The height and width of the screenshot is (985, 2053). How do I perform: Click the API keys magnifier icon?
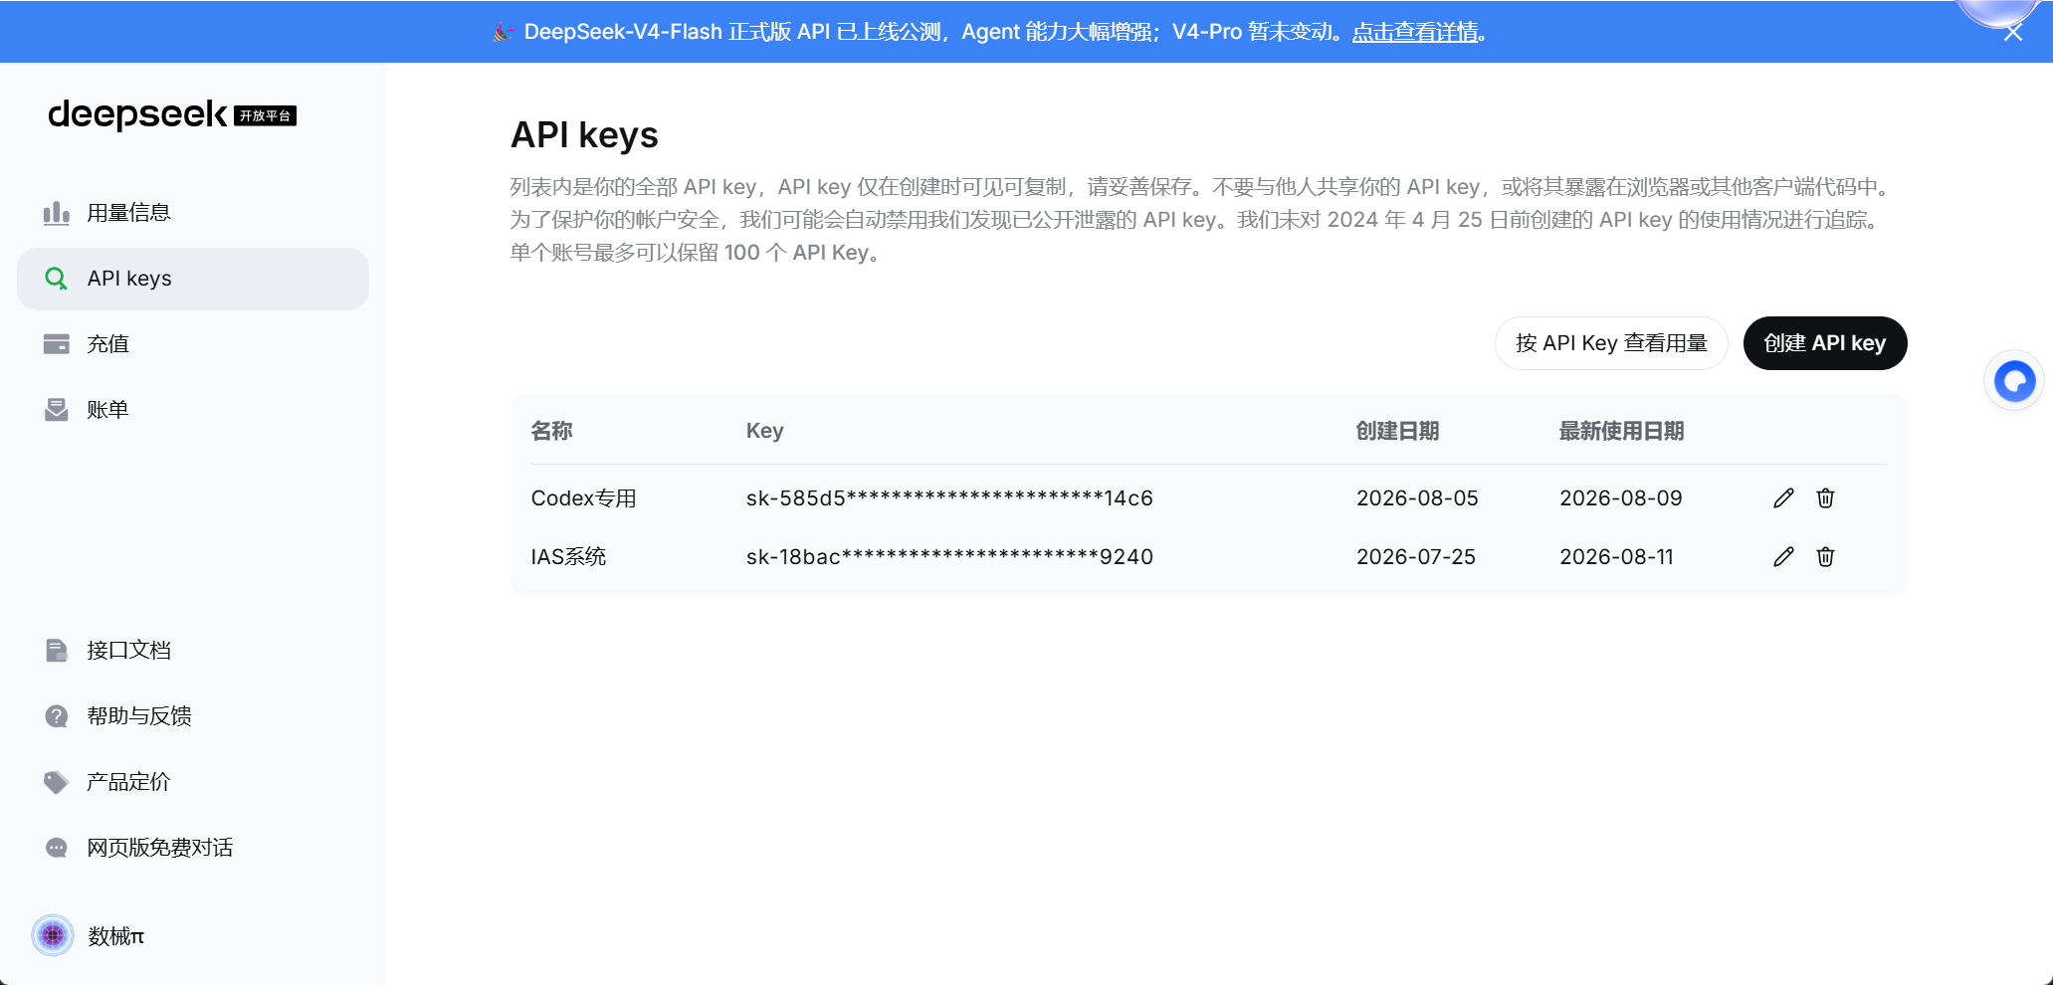(x=57, y=279)
